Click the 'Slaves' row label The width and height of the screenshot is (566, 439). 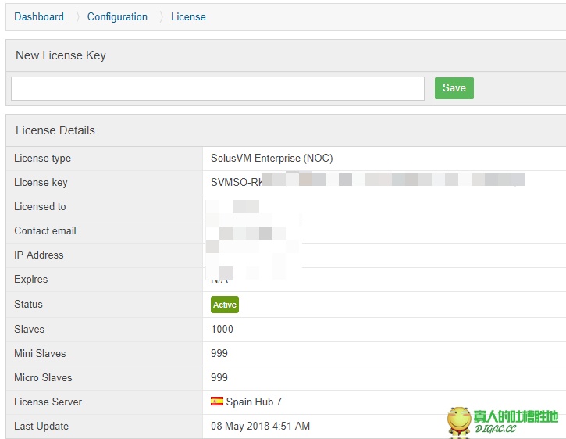(x=29, y=329)
